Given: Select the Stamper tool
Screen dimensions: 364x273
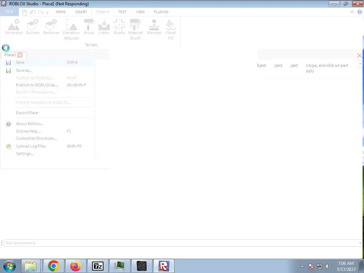Looking at the screenshot, I should coord(154,27).
